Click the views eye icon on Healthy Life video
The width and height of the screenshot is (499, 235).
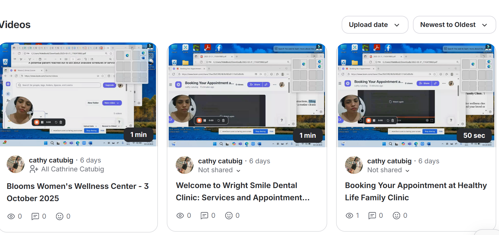point(349,216)
